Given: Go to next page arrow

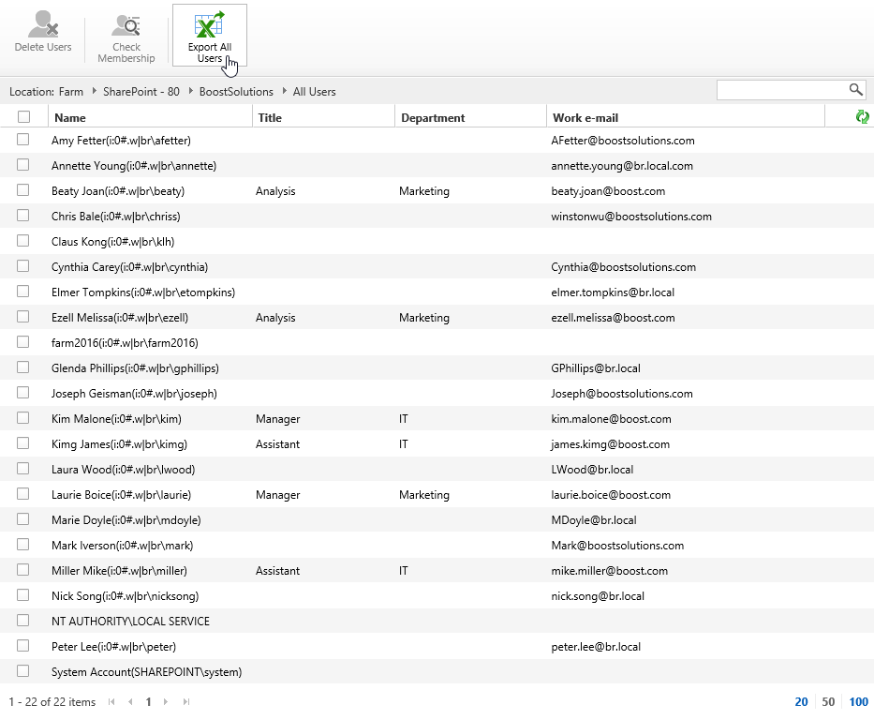Looking at the screenshot, I should click(x=166, y=701).
